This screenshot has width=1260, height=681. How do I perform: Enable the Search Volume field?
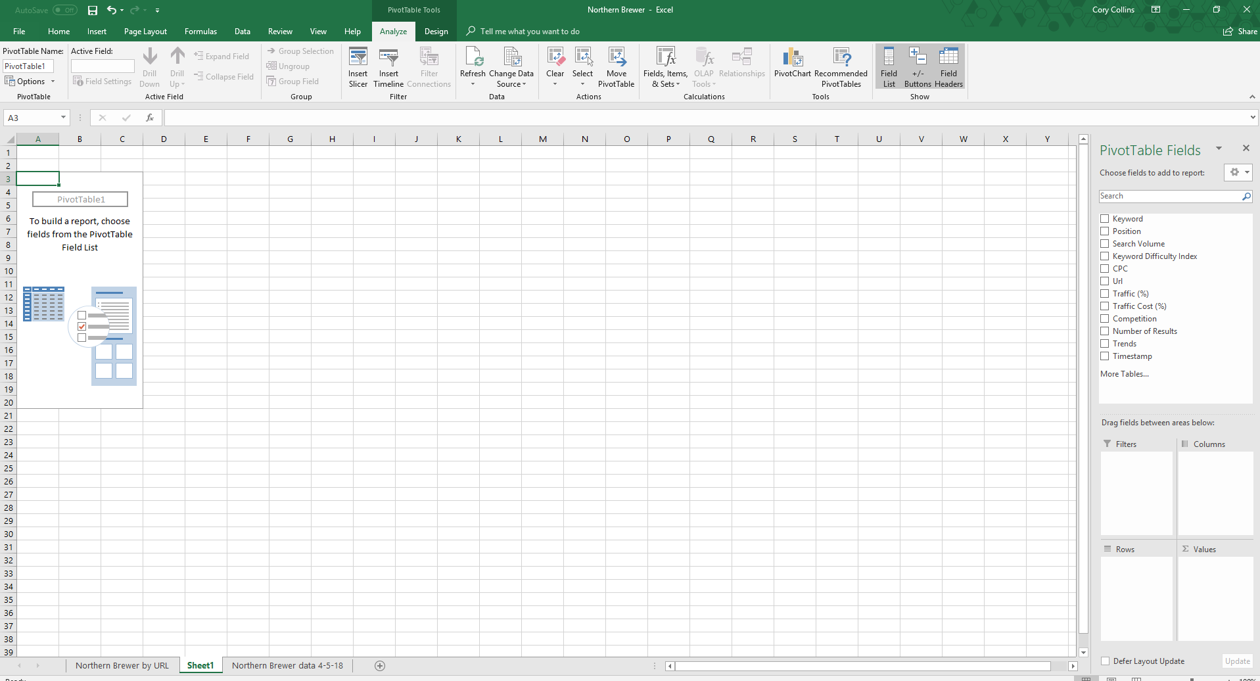(1104, 243)
